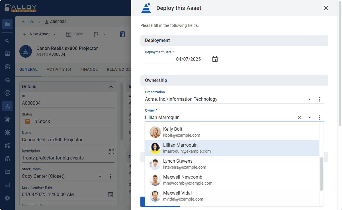342x210 pixels.
Task: Click the New Asset button
Action: [x=36, y=34]
